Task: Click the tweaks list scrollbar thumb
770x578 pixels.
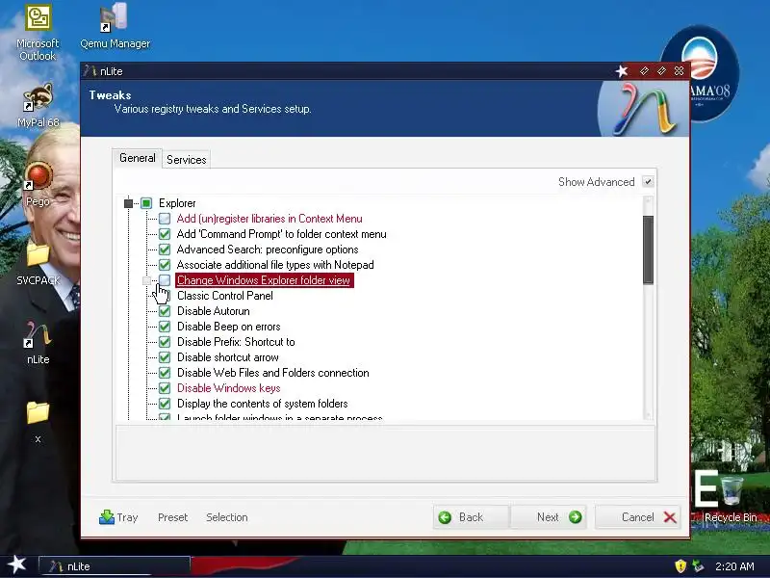Action: click(648, 250)
